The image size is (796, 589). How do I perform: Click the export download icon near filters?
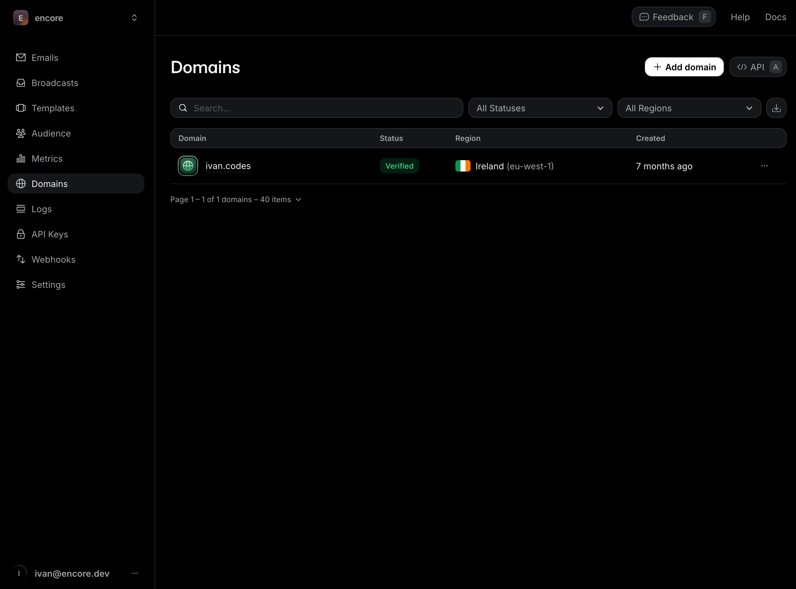click(776, 108)
